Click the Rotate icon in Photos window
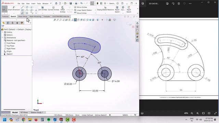Viewport: 219px width, 123px height. (173, 4)
